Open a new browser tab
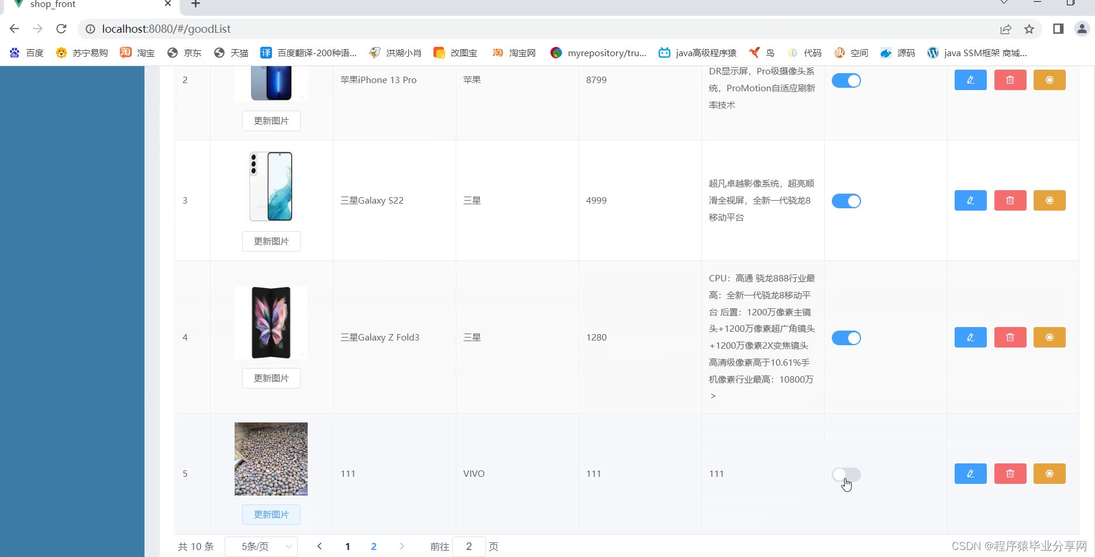Viewport: 1095px width, 557px height. (x=195, y=4)
